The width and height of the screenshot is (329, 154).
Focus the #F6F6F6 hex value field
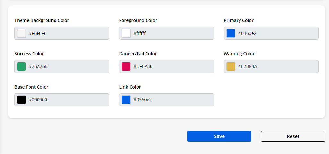point(67,33)
